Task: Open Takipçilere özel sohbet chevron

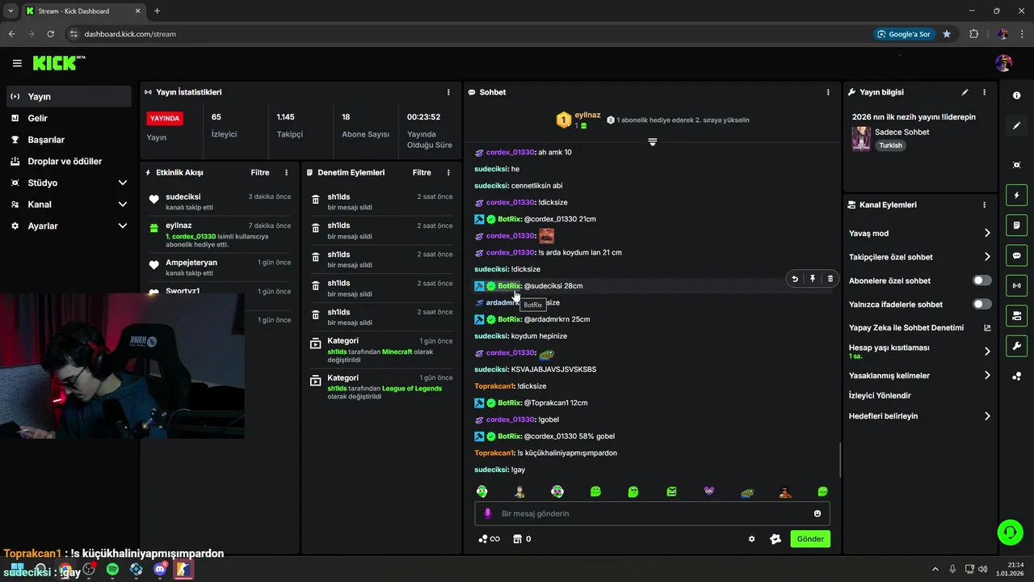Action: click(x=987, y=257)
